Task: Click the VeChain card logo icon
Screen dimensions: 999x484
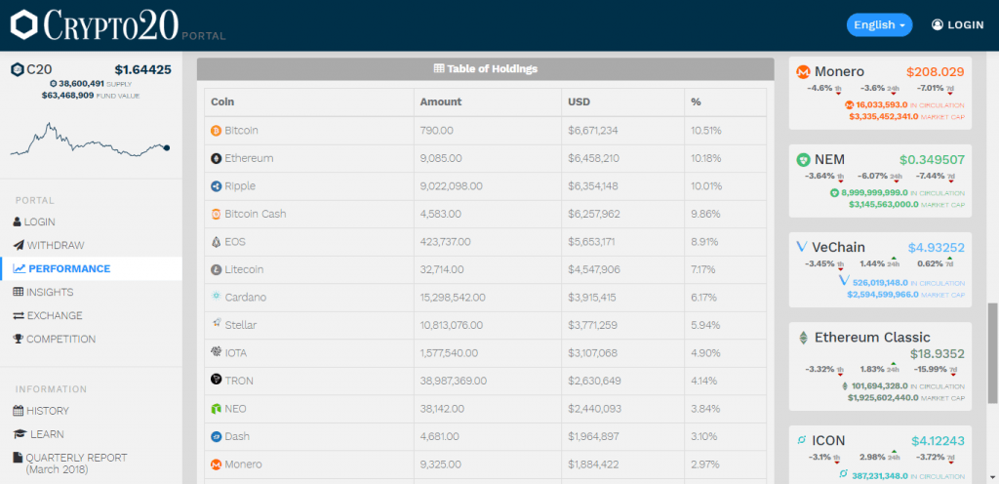Action: pos(802,247)
